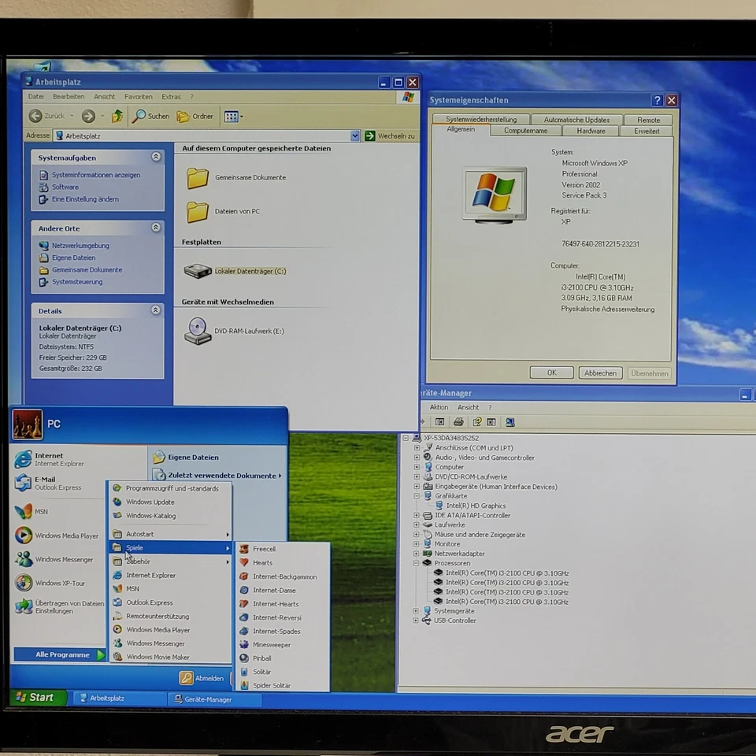Open the Adresse bar dropdown

tap(354, 135)
